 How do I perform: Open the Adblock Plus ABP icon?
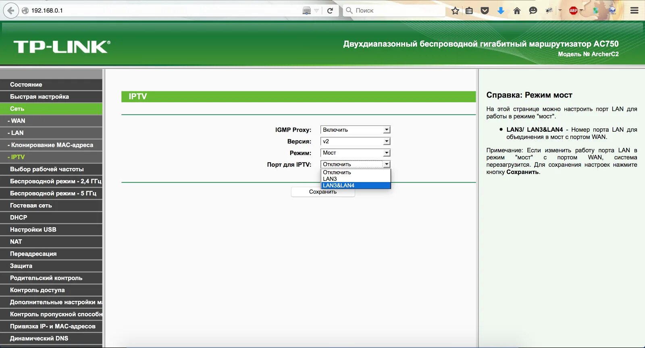pyautogui.click(x=573, y=10)
